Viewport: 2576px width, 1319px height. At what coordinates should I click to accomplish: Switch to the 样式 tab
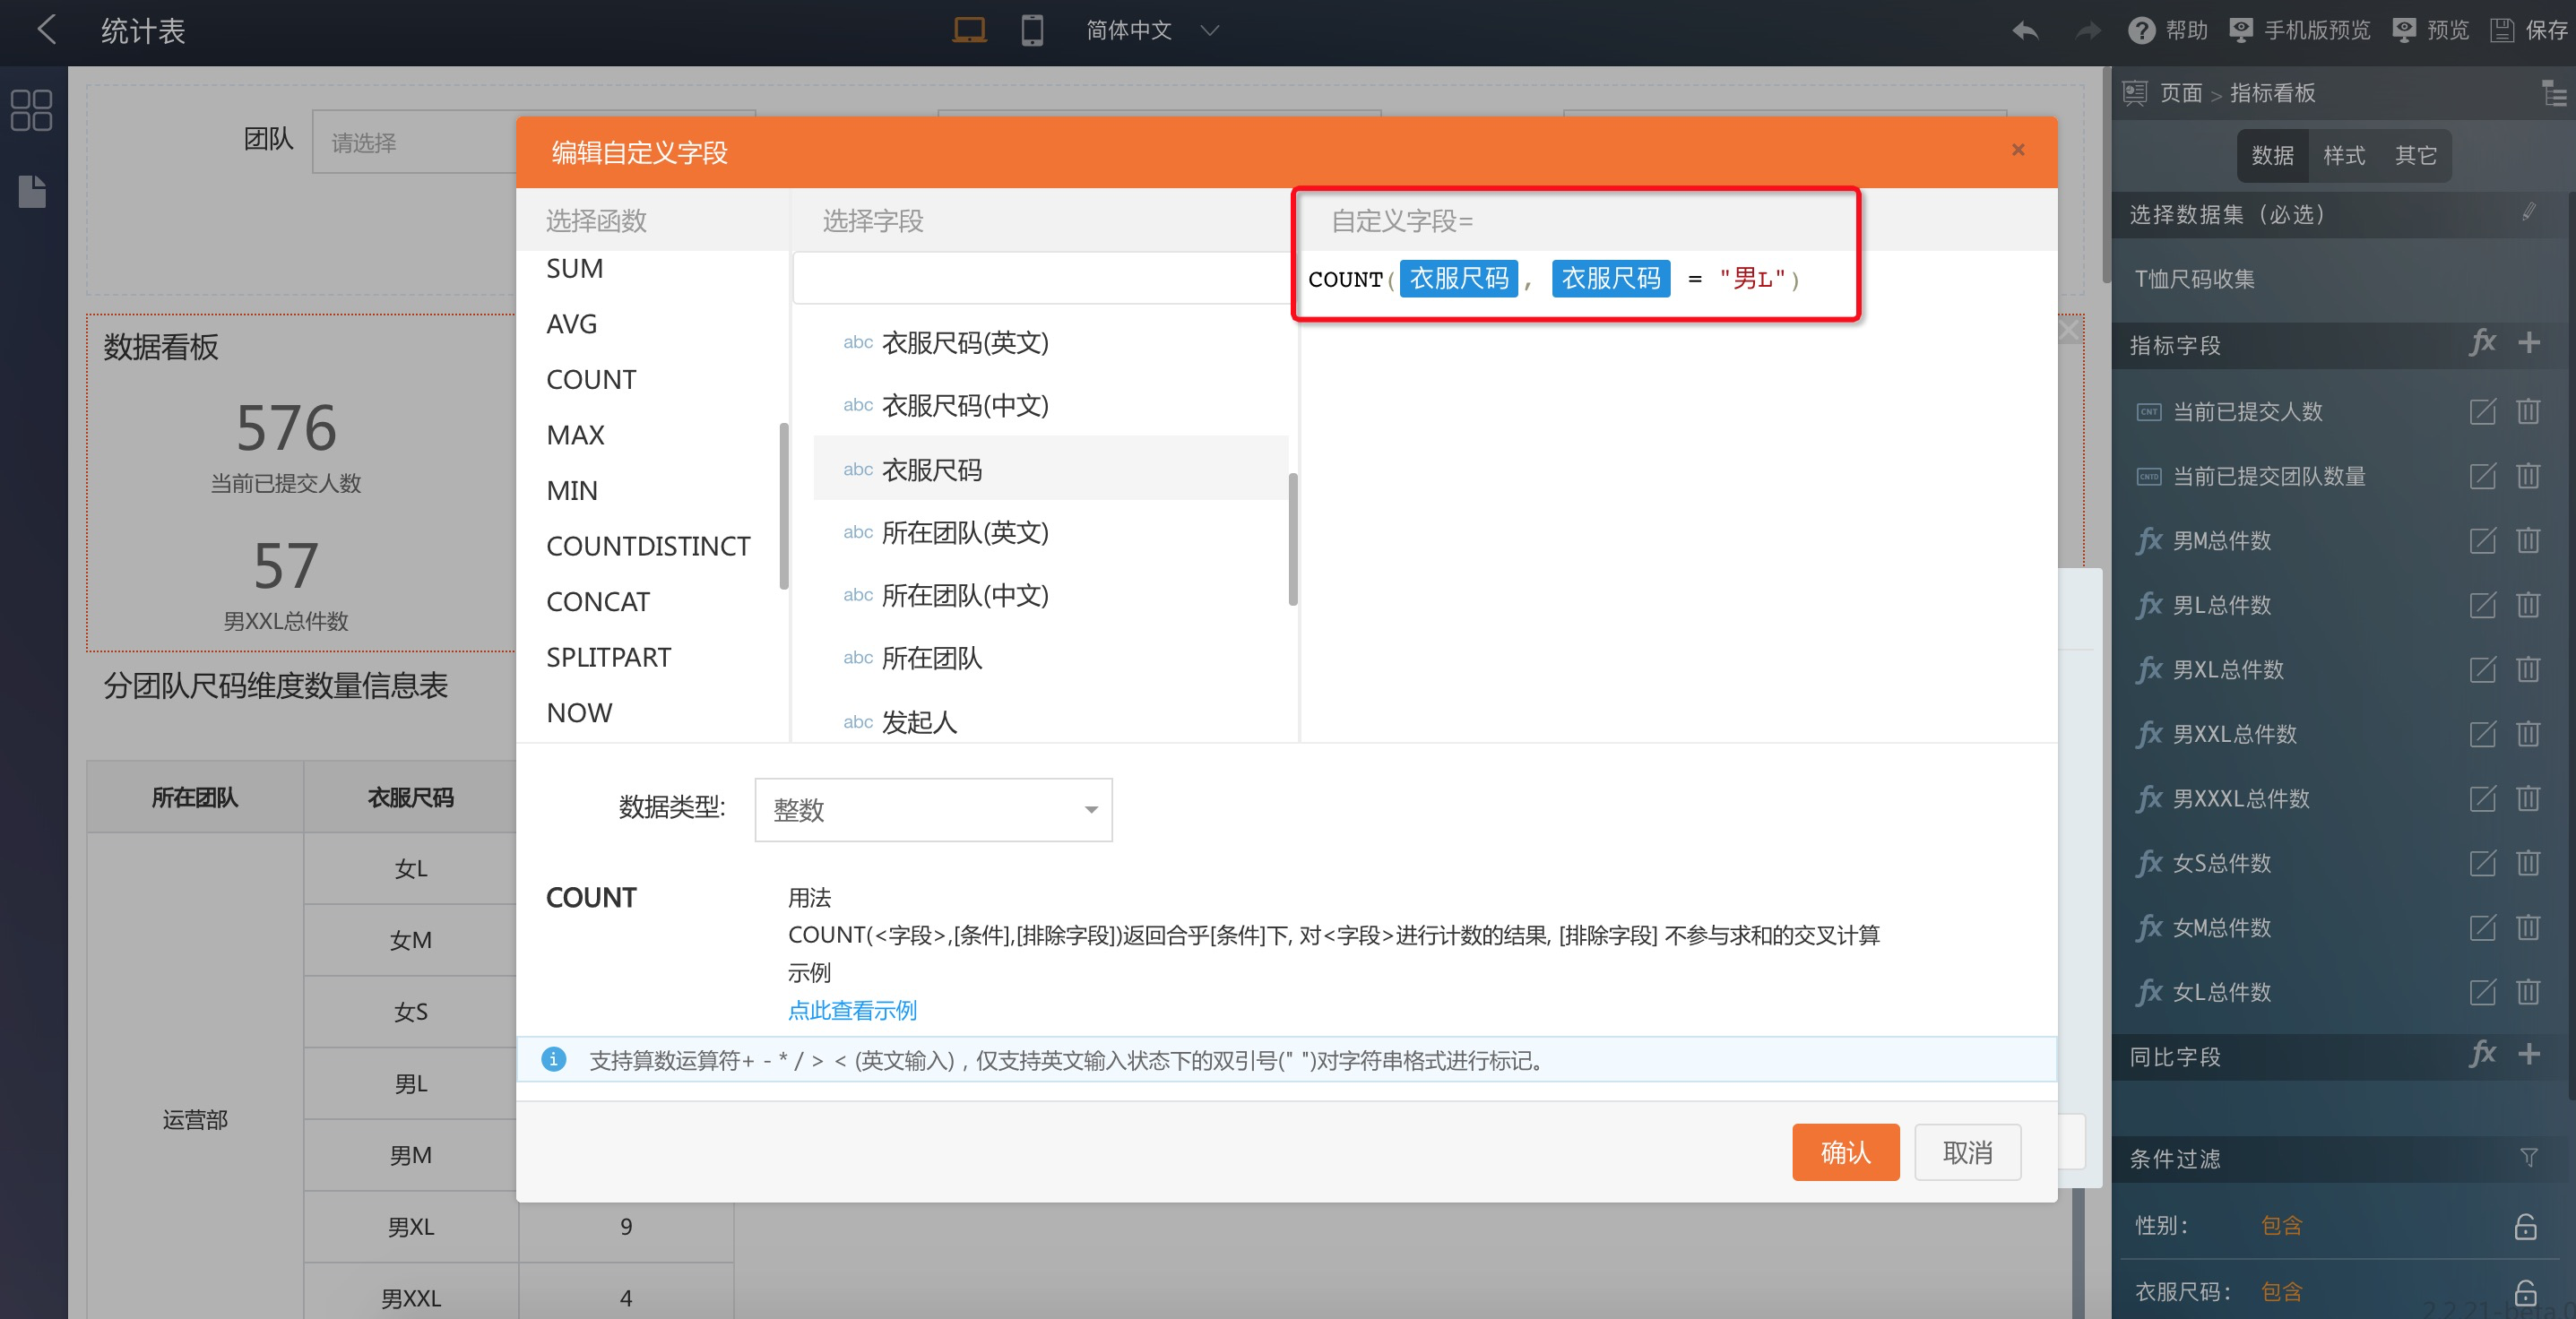pos(2343,155)
